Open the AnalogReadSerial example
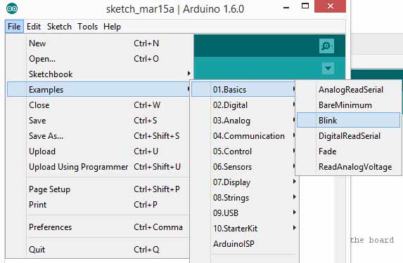 (349, 90)
